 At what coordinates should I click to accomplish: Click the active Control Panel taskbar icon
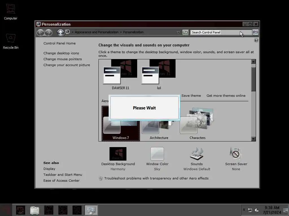(x=91, y=210)
